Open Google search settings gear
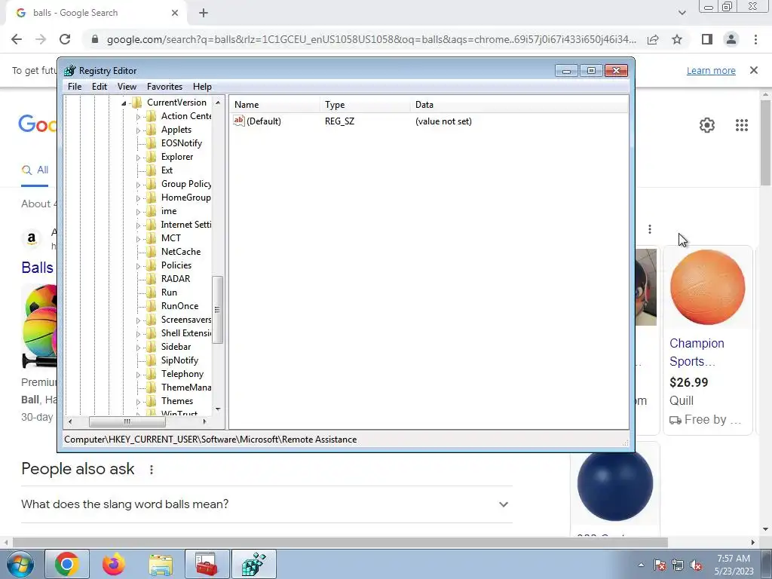Image resolution: width=772 pixels, height=579 pixels. click(707, 125)
